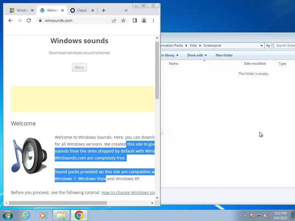Click the page scroll down arrow
Viewport: 295px width, 221px height.
tap(157, 198)
